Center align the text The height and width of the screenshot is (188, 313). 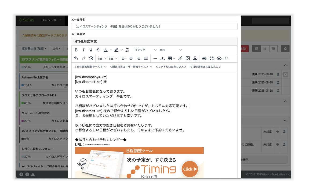coord(131,58)
